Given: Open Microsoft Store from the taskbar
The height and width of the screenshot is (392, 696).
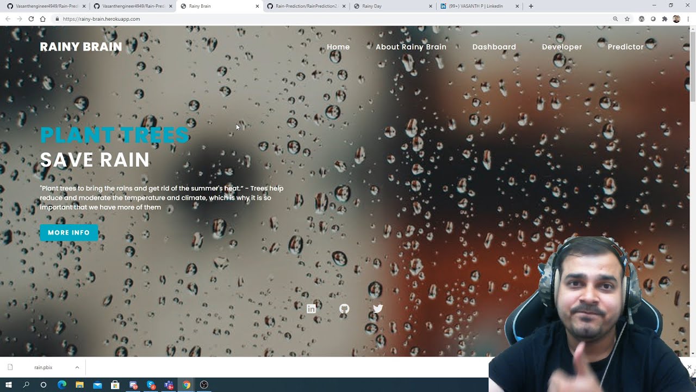Looking at the screenshot, I should [x=115, y=385].
